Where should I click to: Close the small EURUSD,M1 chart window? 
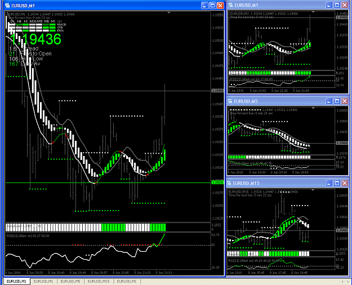click(345, 5)
